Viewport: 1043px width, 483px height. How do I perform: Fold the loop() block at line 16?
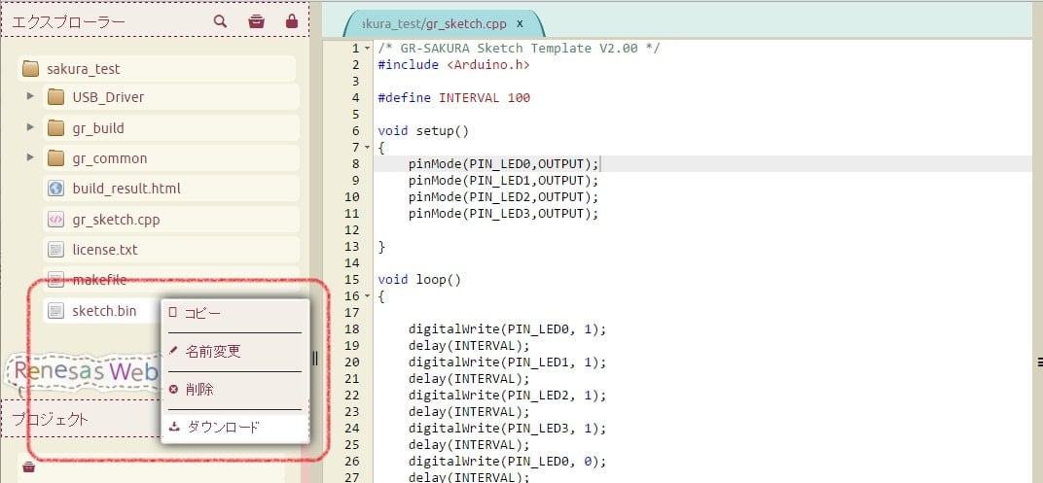[367, 296]
